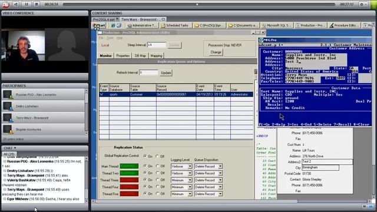Click the Windows Start button in shared screen

99,25
